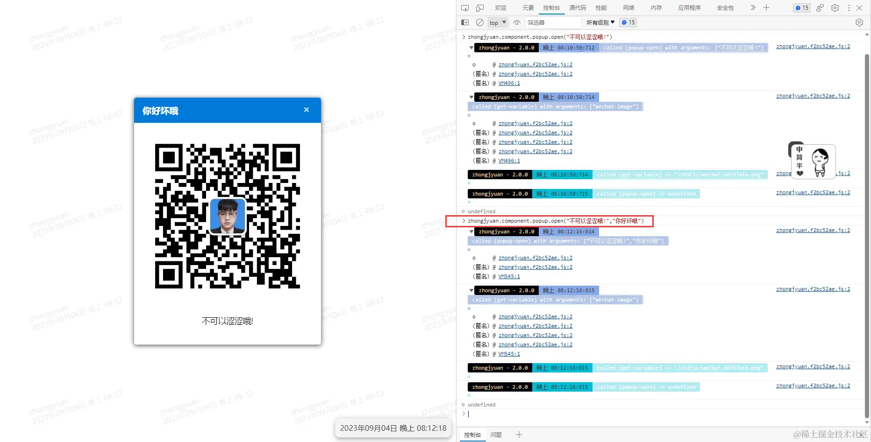Viewport: 871px width, 442px height.
Task: Open the 网络 tab
Action: [x=629, y=8]
